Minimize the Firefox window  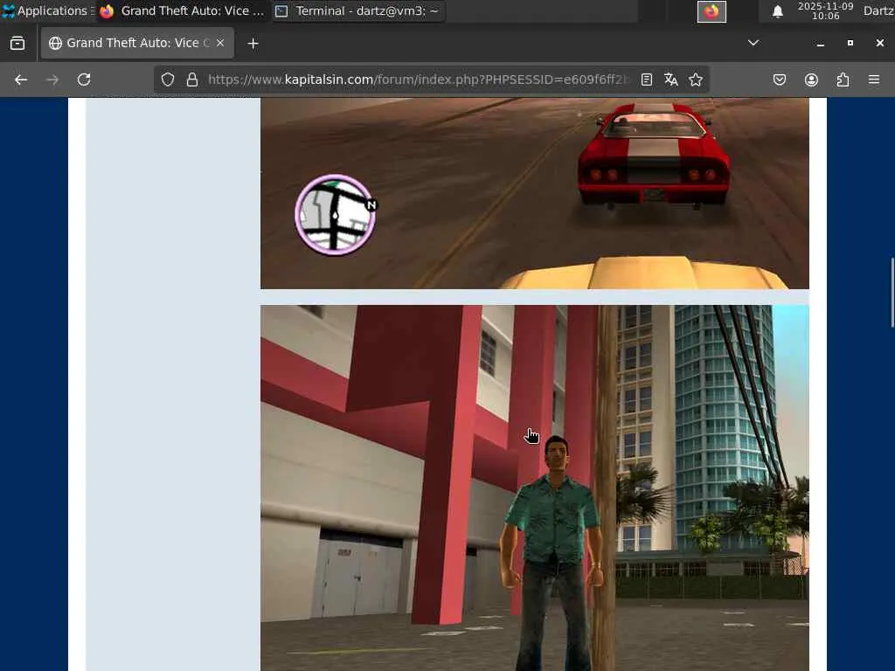[x=820, y=44]
